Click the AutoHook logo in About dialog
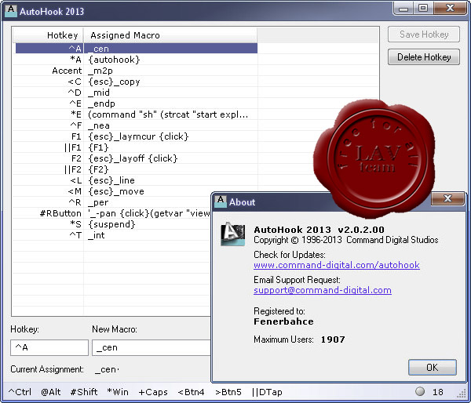The image size is (471, 403). tap(233, 234)
